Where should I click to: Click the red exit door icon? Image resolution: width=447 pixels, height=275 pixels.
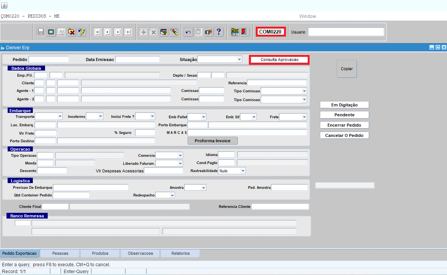(245, 32)
